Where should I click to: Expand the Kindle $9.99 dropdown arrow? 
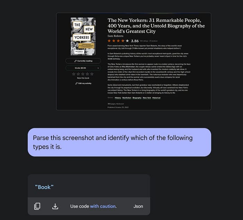pyautogui.click(x=98, y=68)
